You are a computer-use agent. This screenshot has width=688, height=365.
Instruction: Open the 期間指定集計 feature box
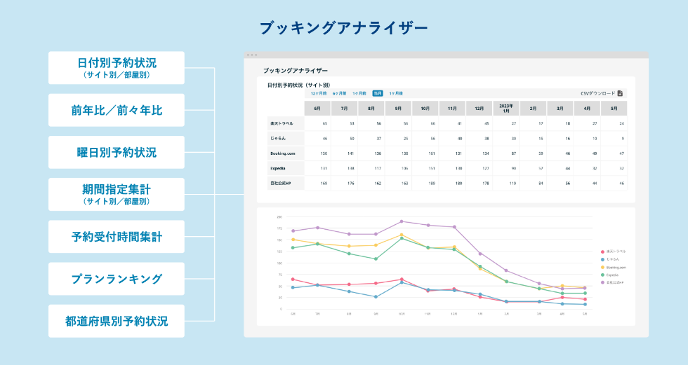[117, 194]
